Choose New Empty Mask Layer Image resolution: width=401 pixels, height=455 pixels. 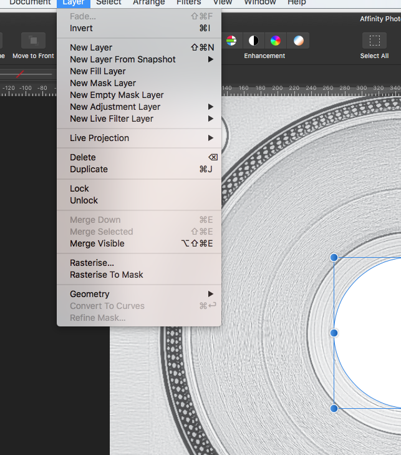[139, 95]
